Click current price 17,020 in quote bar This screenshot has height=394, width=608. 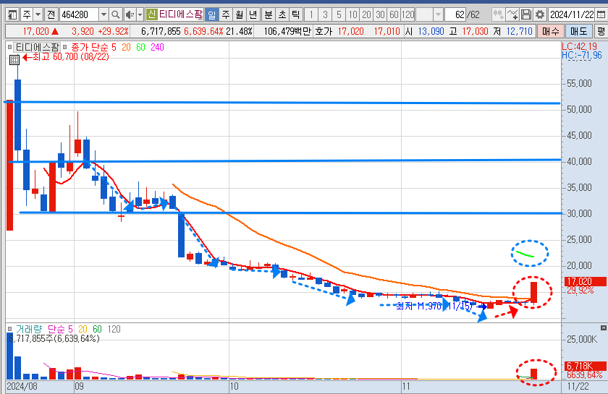point(35,31)
